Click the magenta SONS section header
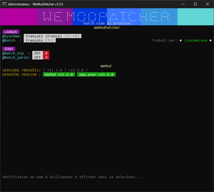The height and width of the screenshot is (192, 214). coord(9,49)
